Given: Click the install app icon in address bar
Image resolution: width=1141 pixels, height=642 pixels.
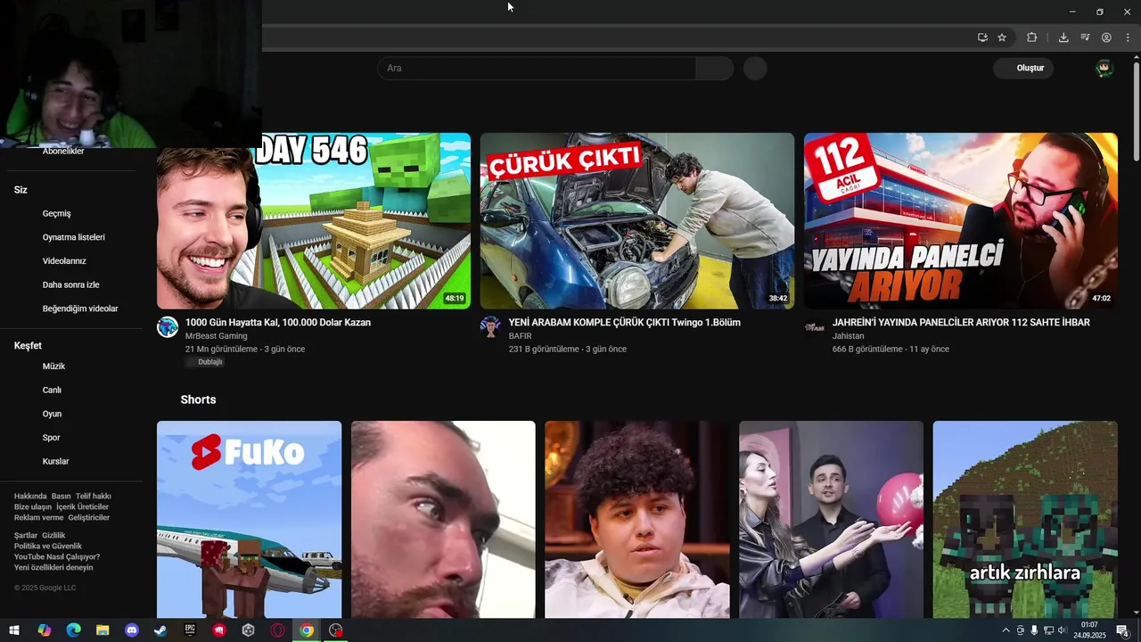Looking at the screenshot, I should coord(982,37).
